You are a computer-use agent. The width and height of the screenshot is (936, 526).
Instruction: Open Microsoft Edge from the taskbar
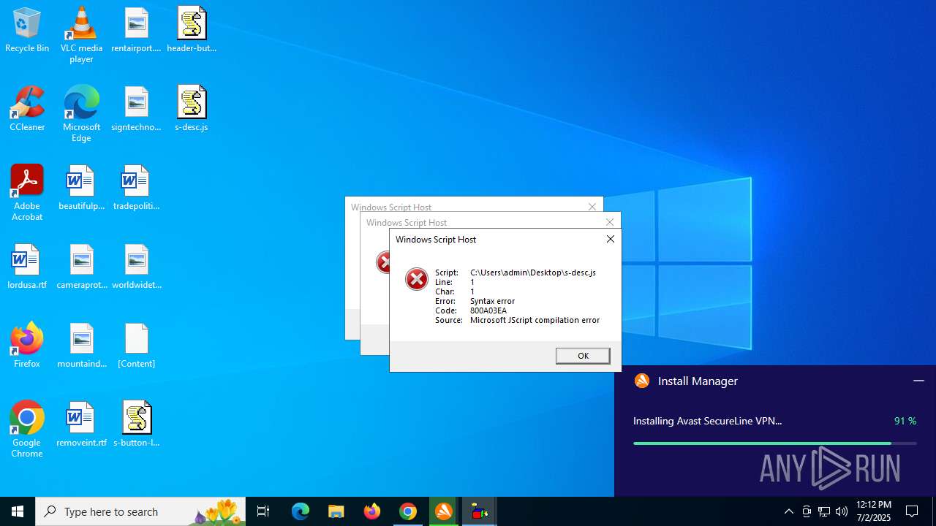pos(301,511)
